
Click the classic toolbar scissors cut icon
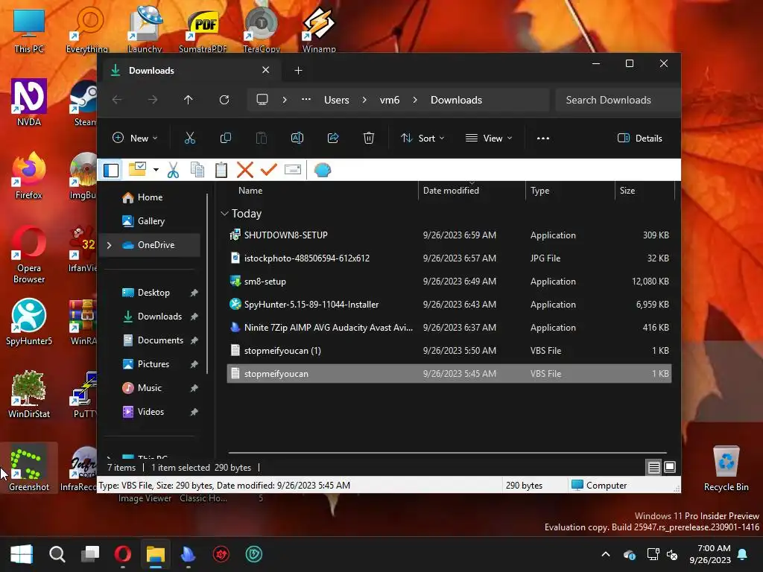[173, 170]
